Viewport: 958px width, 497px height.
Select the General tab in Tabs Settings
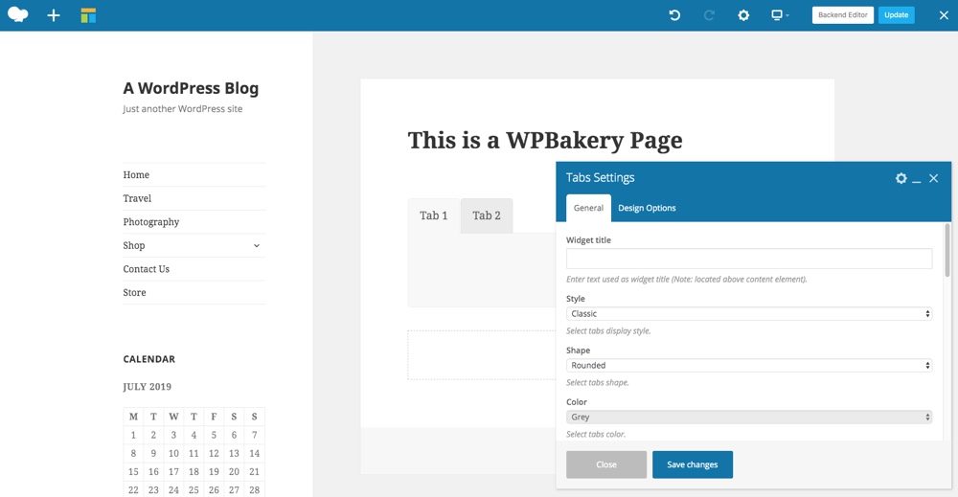tap(588, 208)
